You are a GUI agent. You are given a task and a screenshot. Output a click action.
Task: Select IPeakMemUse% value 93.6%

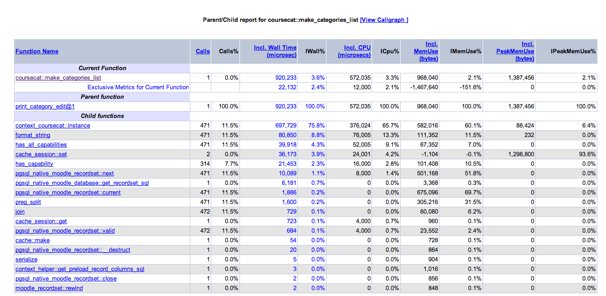point(587,154)
